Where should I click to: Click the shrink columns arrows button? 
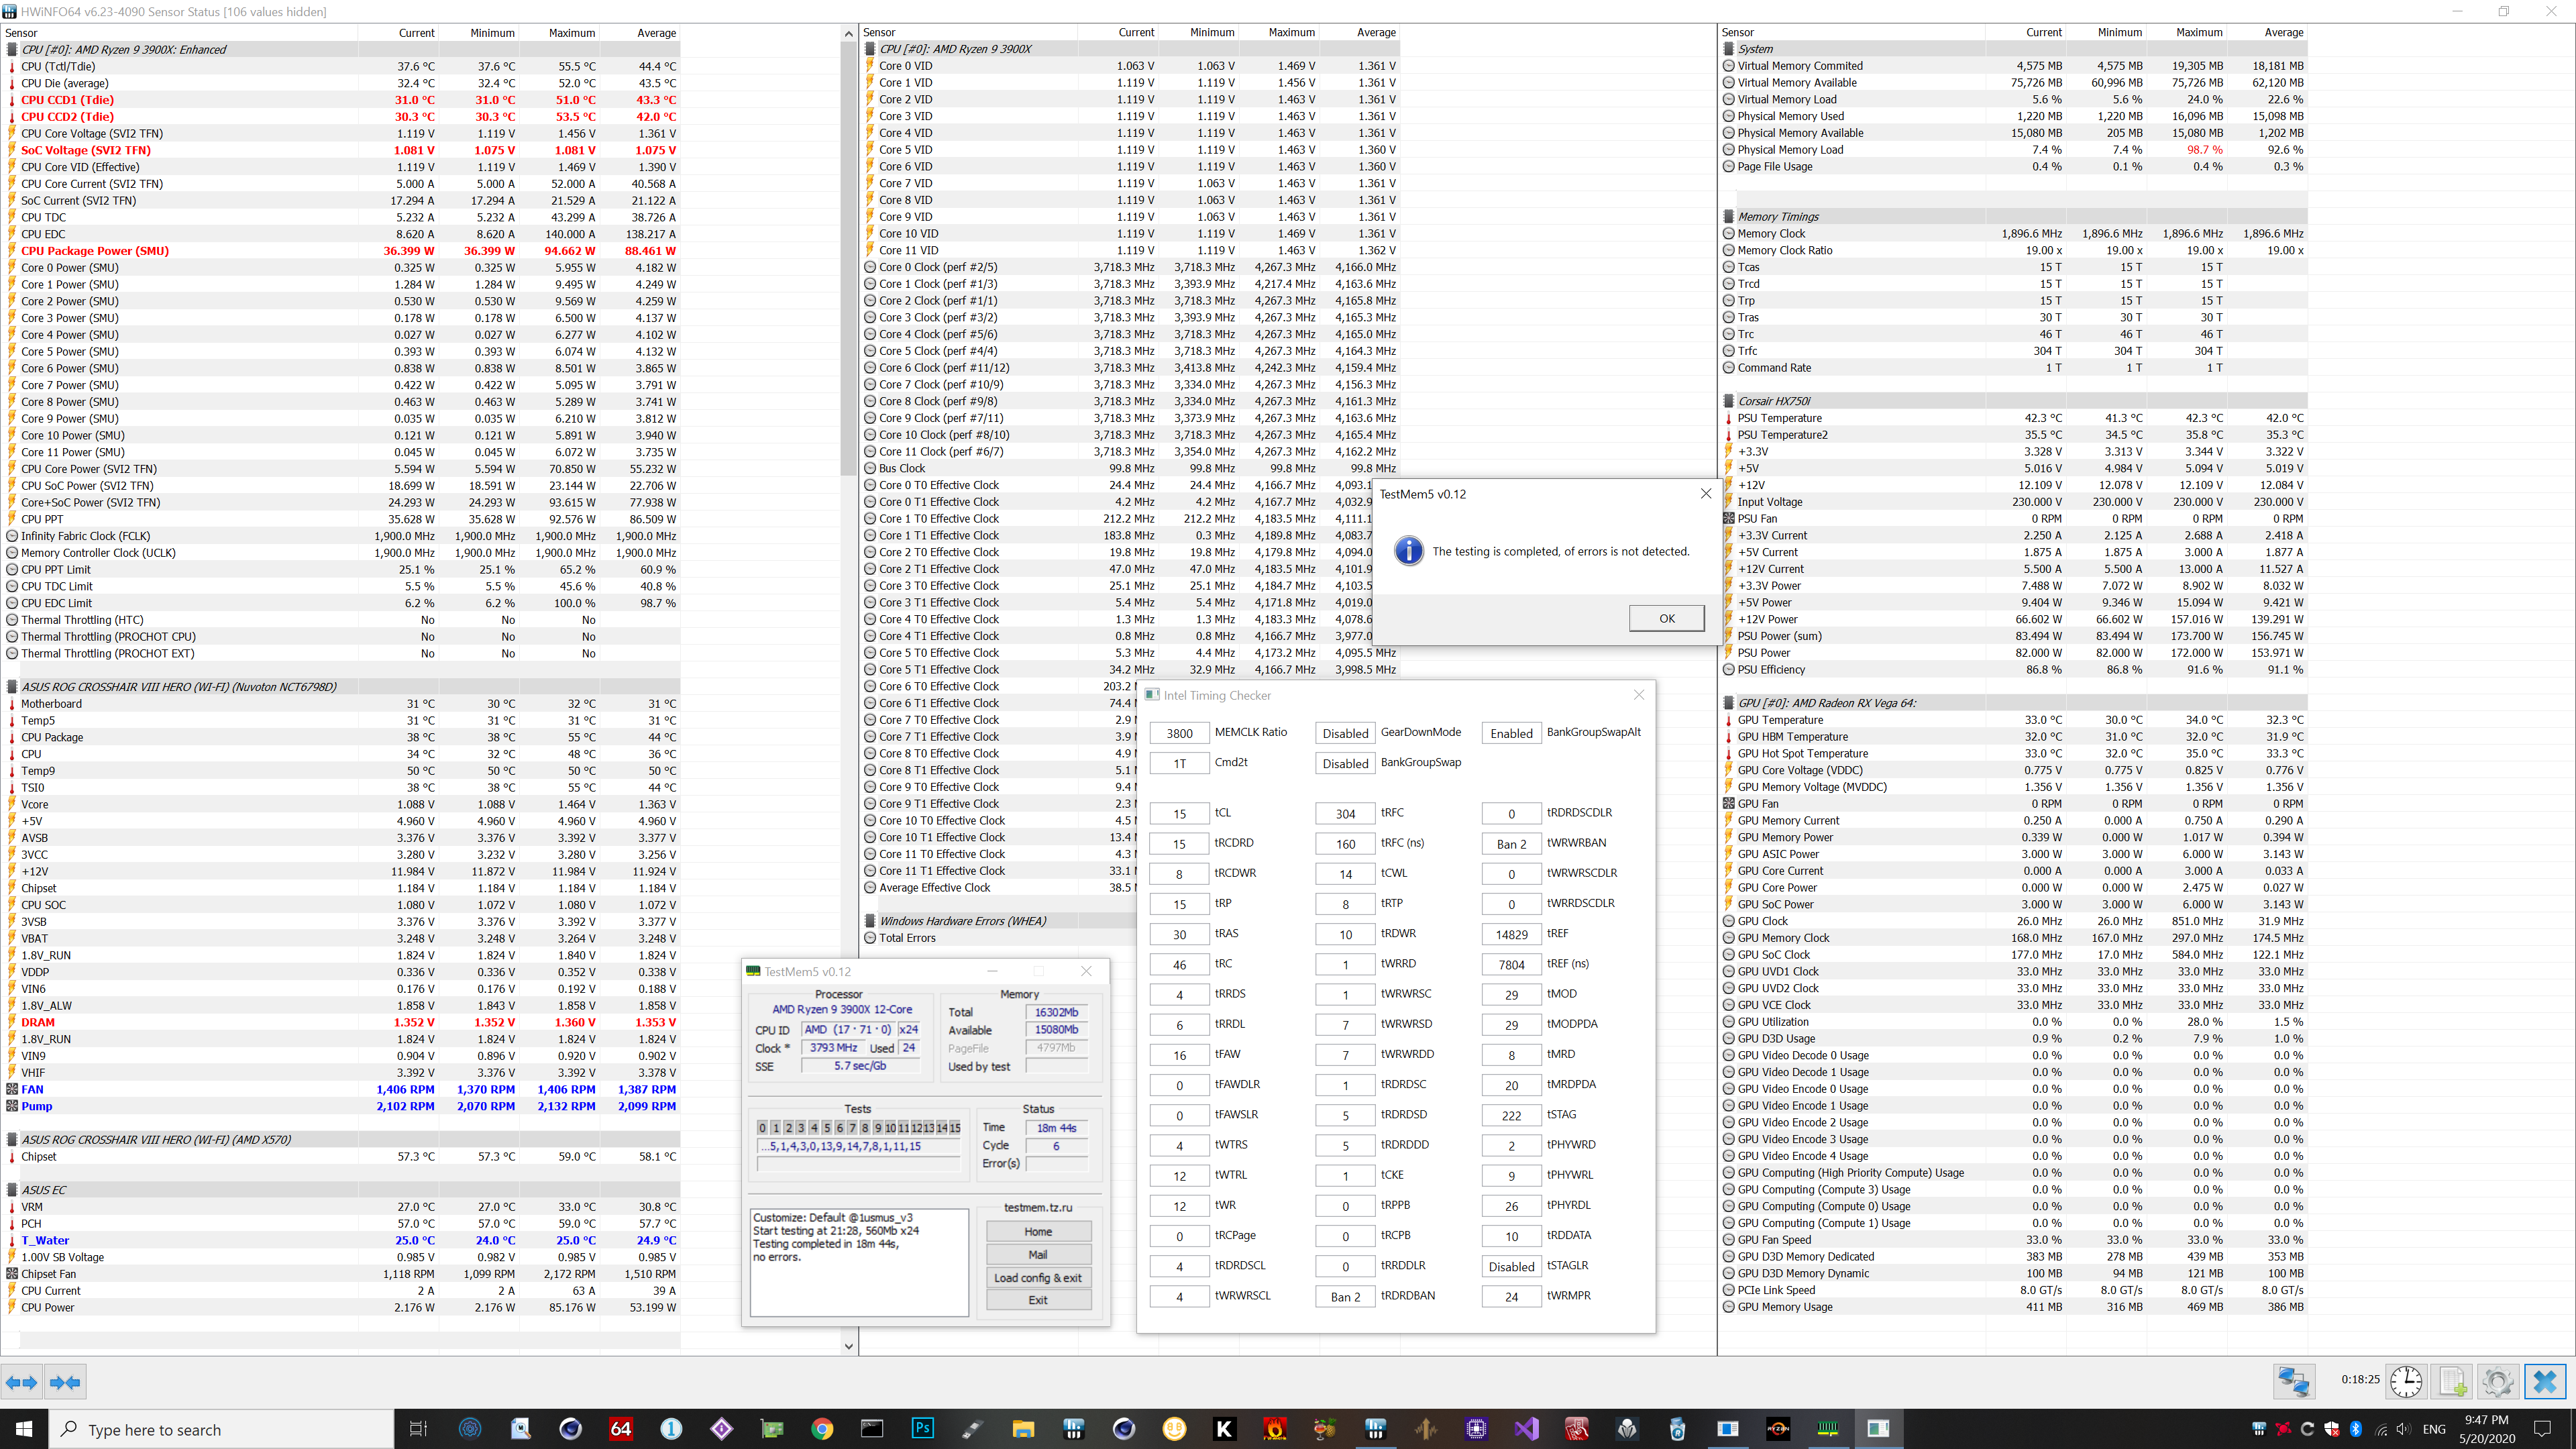[65, 1382]
